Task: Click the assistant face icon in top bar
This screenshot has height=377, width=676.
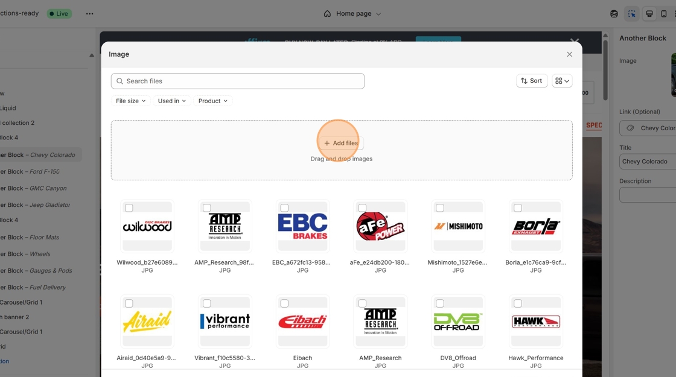Action: click(614, 14)
